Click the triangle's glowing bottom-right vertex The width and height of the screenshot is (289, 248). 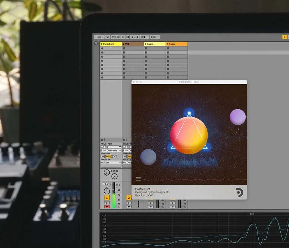coord(206,147)
